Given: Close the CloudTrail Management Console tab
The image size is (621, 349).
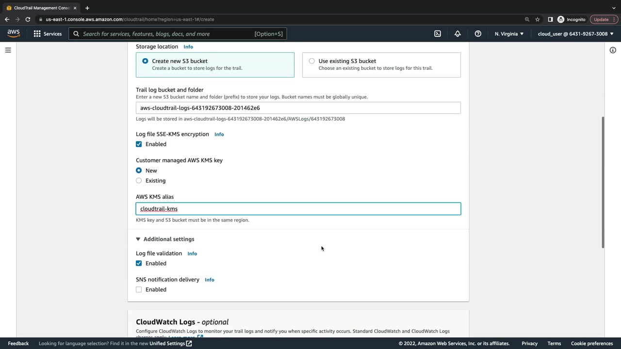Looking at the screenshot, I should pos(75,8).
